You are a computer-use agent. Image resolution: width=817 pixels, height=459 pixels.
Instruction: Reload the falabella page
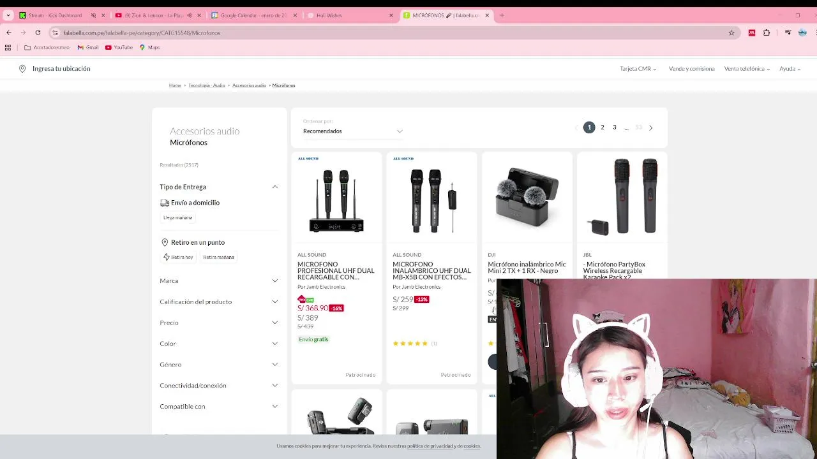tap(38, 33)
